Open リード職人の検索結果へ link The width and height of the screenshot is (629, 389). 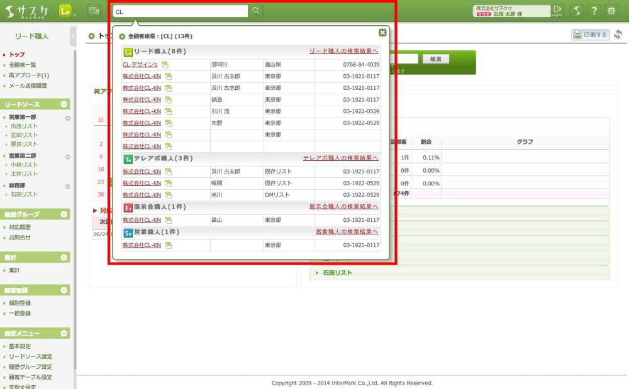[x=343, y=52]
